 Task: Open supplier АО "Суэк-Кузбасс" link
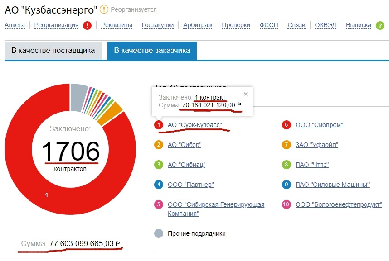tap(195, 125)
